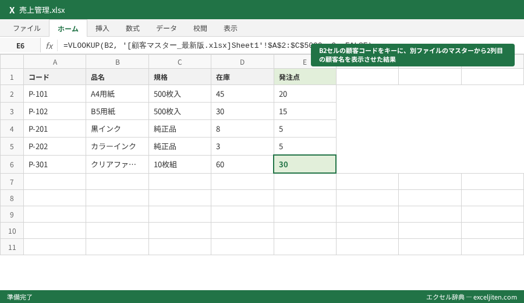Click the name box showing E6
524x303 pixels.
pyautogui.click(x=20, y=46)
